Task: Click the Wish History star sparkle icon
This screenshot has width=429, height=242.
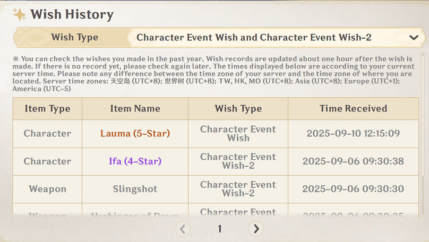Action: coord(20,14)
